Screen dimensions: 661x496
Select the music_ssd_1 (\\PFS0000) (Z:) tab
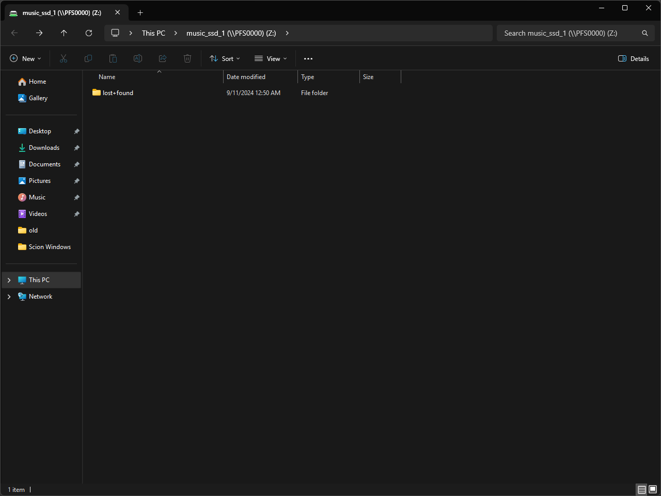pyautogui.click(x=66, y=13)
